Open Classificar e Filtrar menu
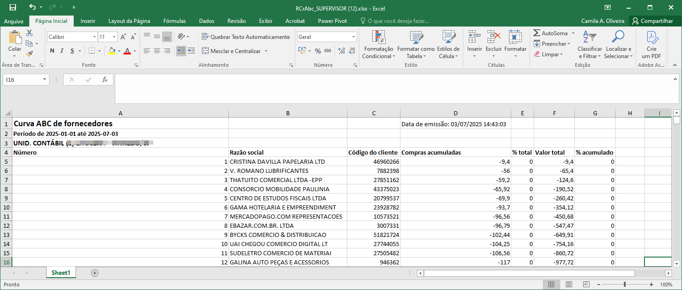The height and width of the screenshot is (290, 682). 590,44
